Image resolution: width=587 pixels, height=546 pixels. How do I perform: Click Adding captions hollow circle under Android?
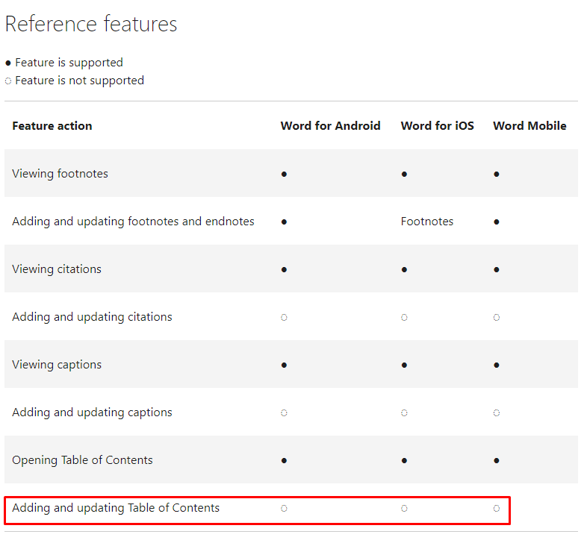coord(284,413)
